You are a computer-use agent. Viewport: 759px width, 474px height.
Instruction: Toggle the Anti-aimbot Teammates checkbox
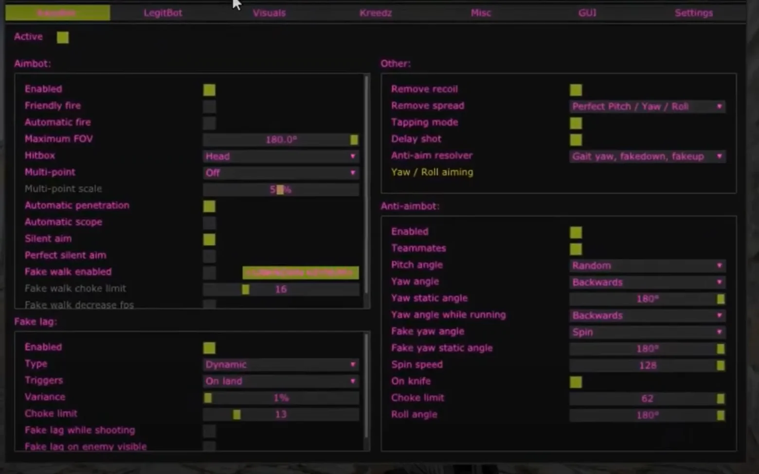576,249
